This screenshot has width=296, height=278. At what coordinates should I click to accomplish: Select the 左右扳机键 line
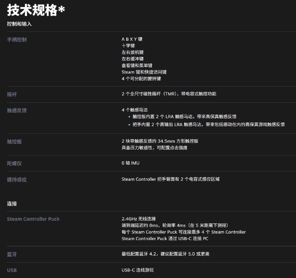coord(132,52)
